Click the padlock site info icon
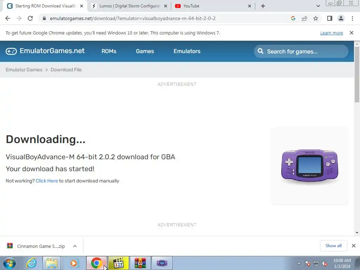The width and height of the screenshot is (360, 270). tap(44, 18)
